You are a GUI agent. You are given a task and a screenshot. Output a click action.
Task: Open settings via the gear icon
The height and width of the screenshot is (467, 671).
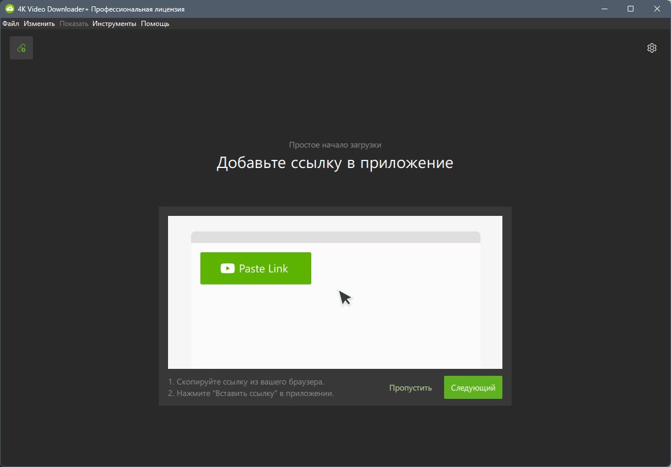pyautogui.click(x=652, y=48)
